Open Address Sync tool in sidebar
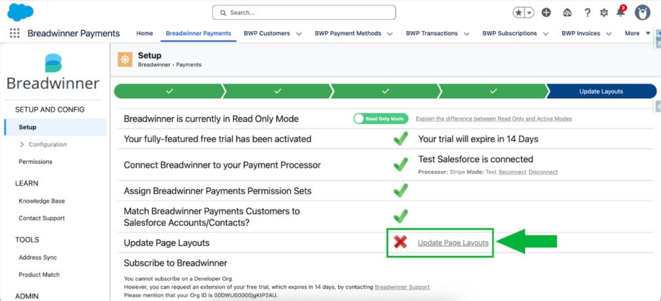 tap(38, 257)
